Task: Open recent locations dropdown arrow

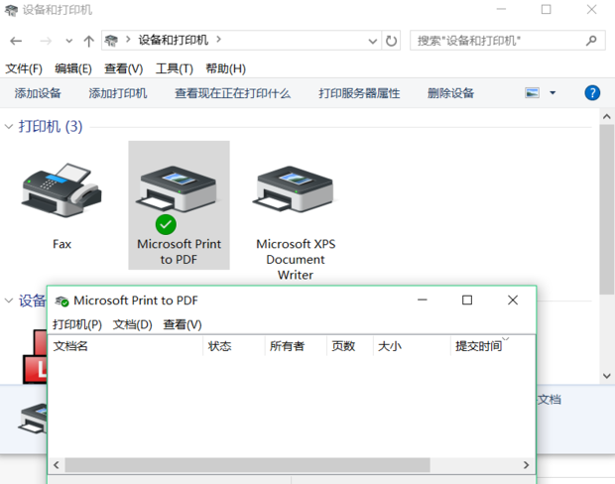Action: pyautogui.click(x=69, y=41)
